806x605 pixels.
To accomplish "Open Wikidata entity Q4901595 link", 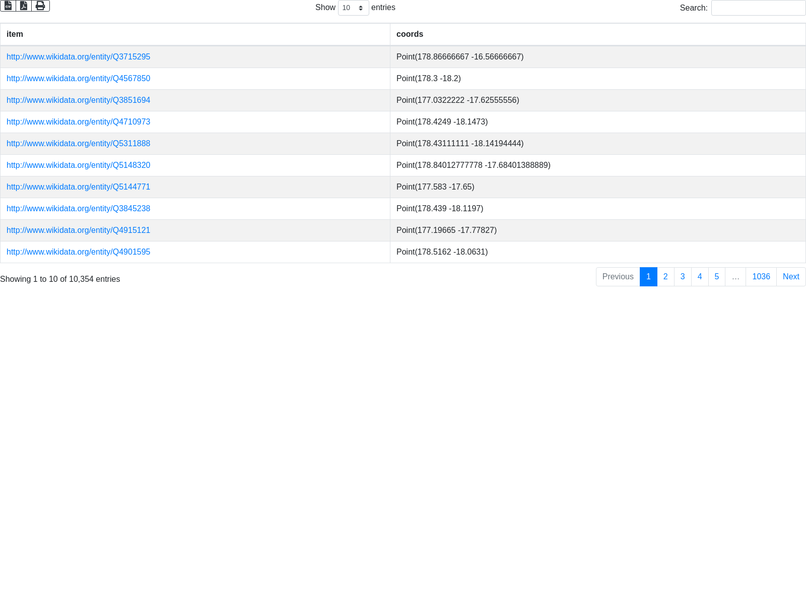I will click(78, 252).
